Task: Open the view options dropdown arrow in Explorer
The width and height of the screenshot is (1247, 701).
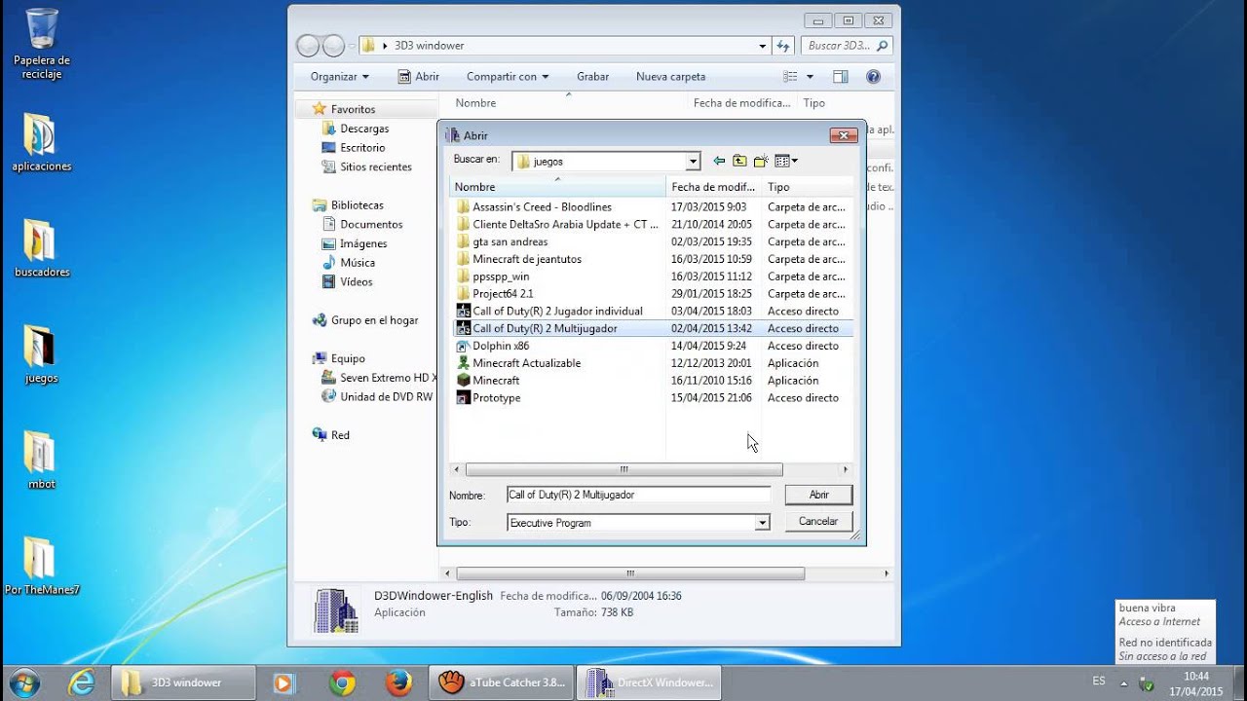Action: [x=810, y=76]
